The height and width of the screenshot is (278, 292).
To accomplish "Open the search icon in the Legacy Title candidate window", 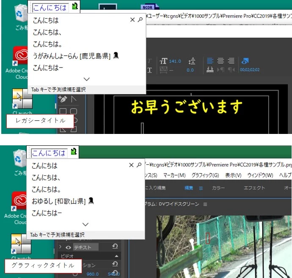I will click(x=140, y=19).
